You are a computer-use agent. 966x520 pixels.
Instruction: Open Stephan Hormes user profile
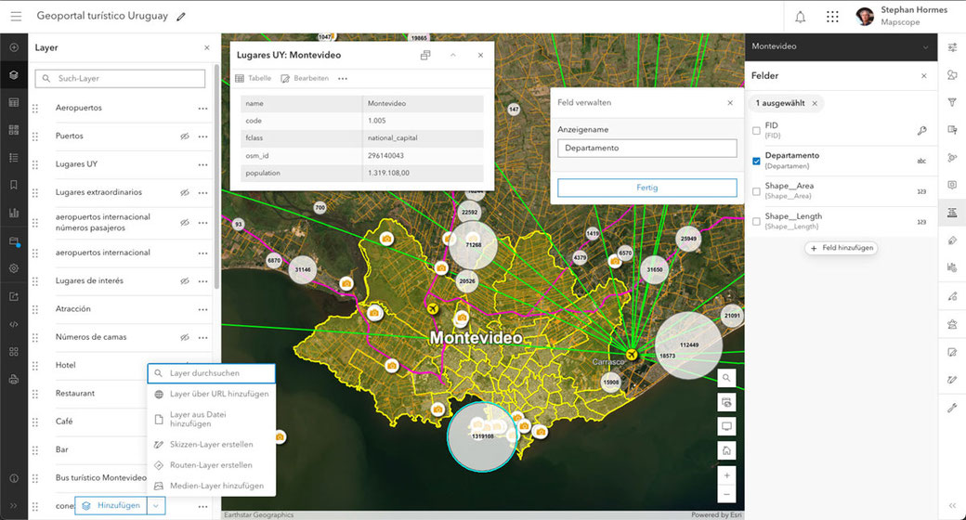(x=900, y=16)
